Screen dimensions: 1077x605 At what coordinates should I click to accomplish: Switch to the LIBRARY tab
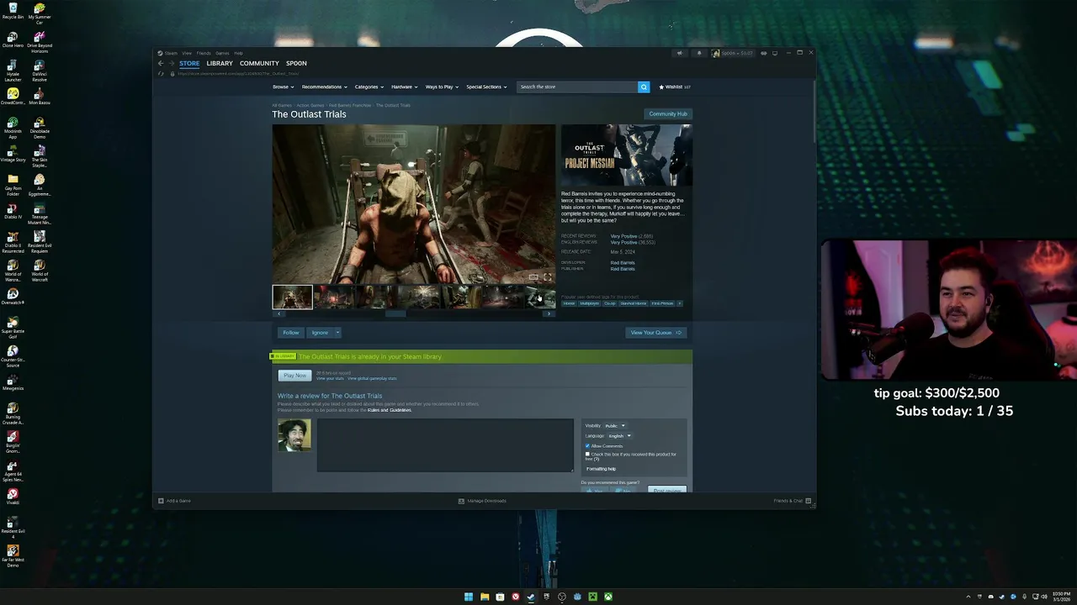tap(220, 64)
